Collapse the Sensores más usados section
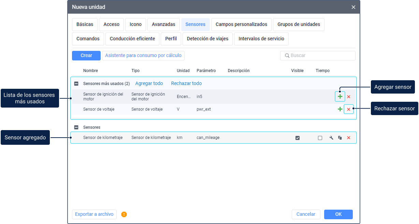This screenshot has height=224, width=419. [76, 84]
